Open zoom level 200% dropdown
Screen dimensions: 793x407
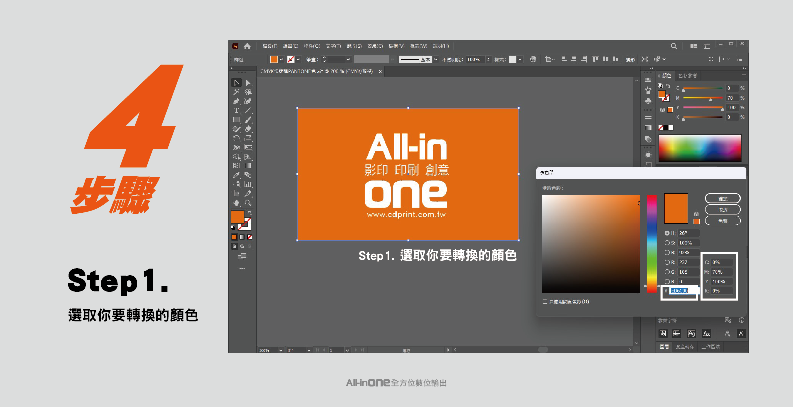point(281,350)
